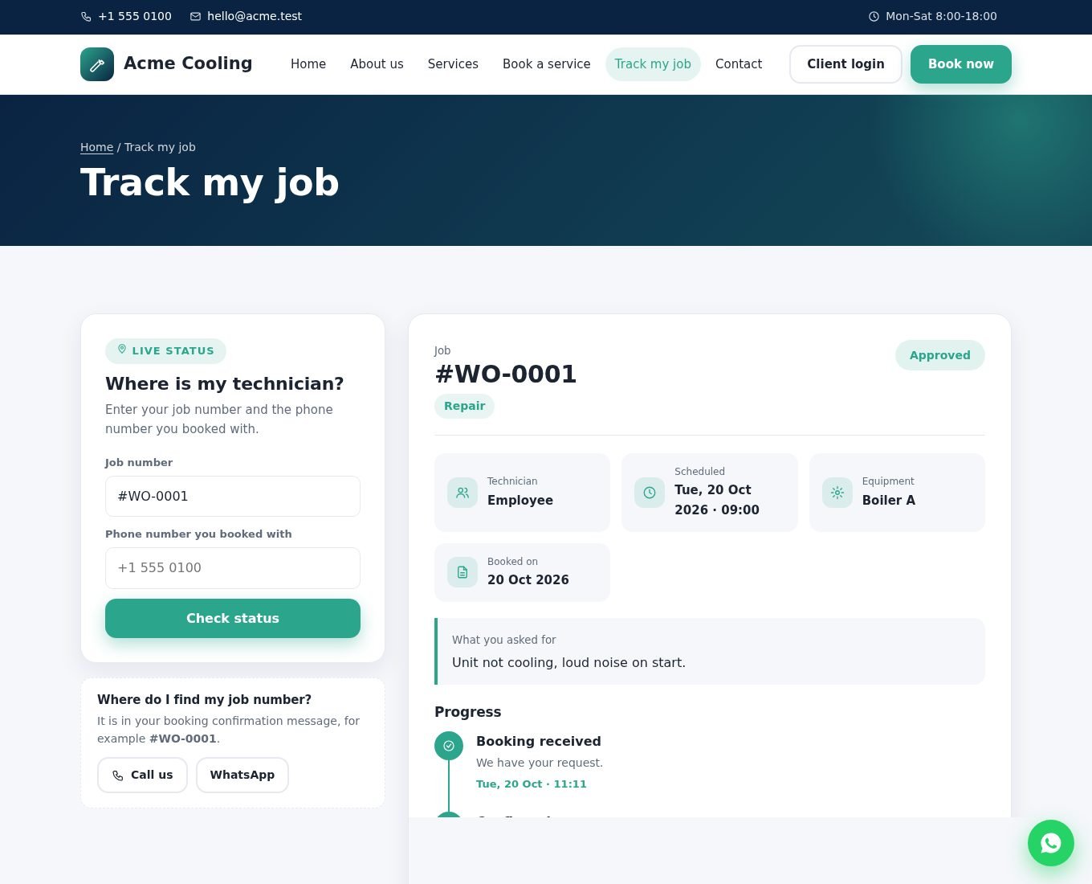Click the Approved status badge

tap(940, 355)
